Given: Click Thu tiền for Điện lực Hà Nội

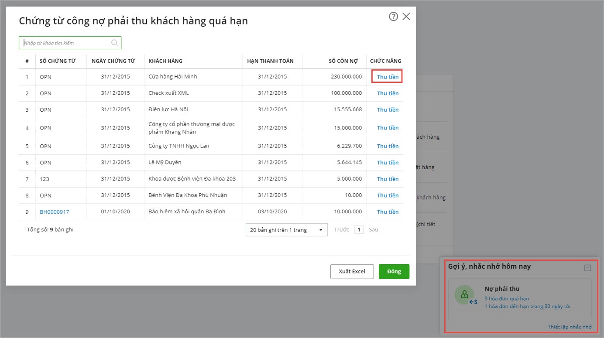Looking at the screenshot, I should coord(388,109).
